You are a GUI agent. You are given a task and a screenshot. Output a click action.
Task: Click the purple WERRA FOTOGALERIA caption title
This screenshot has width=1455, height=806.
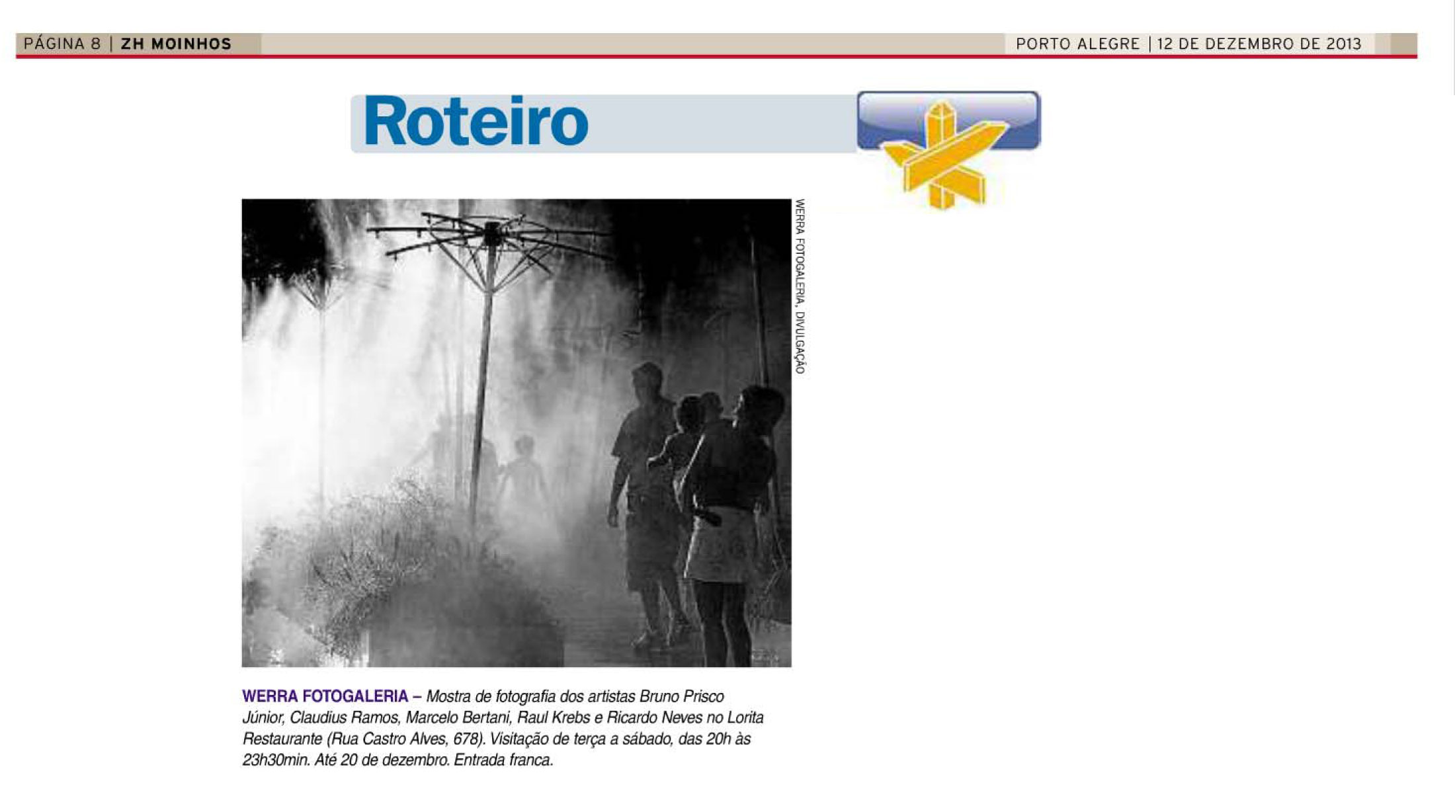pyautogui.click(x=325, y=696)
